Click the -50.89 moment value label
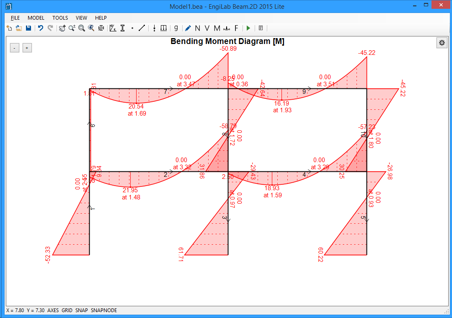Image resolution: width=452 pixels, height=318 pixels. pyautogui.click(x=228, y=49)
